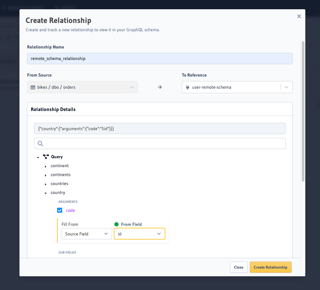Expand the continent tree node

[x=45, y=166]
